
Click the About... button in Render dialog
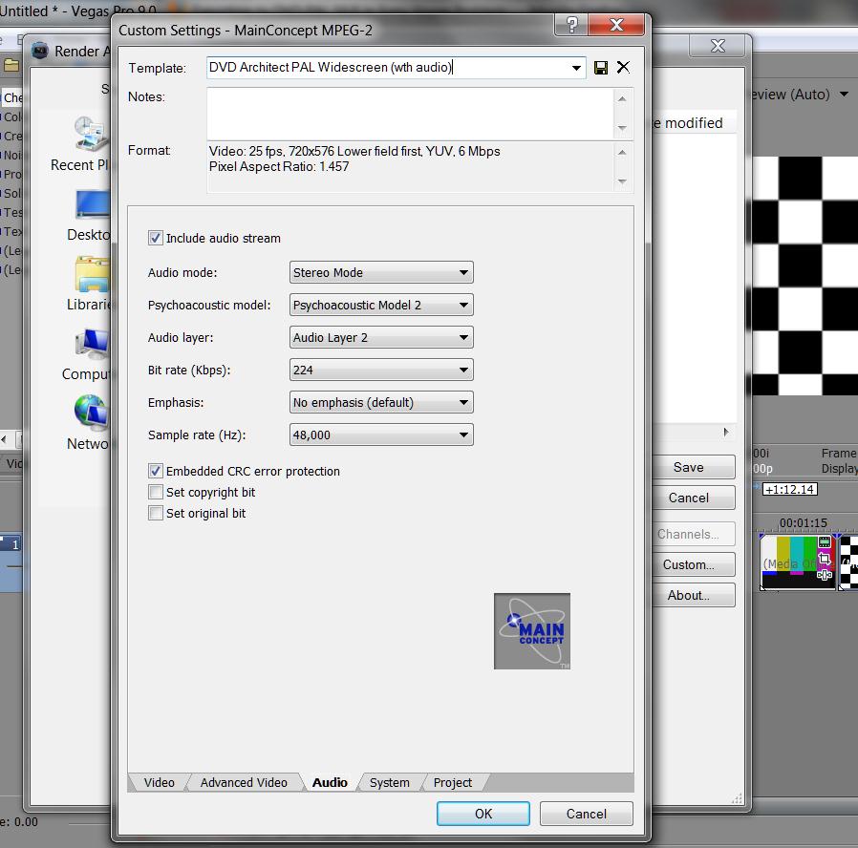pos(693,595)
